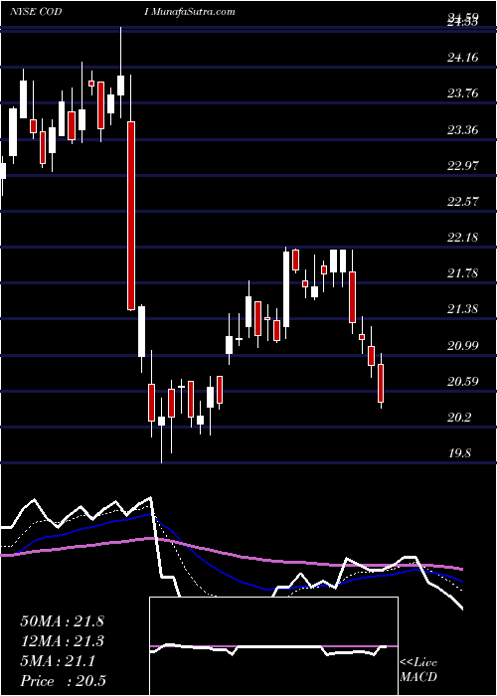Click the 50MA : 21.8 readout
The width and height of the screenshot is (497, 696).
coord(62,621)
